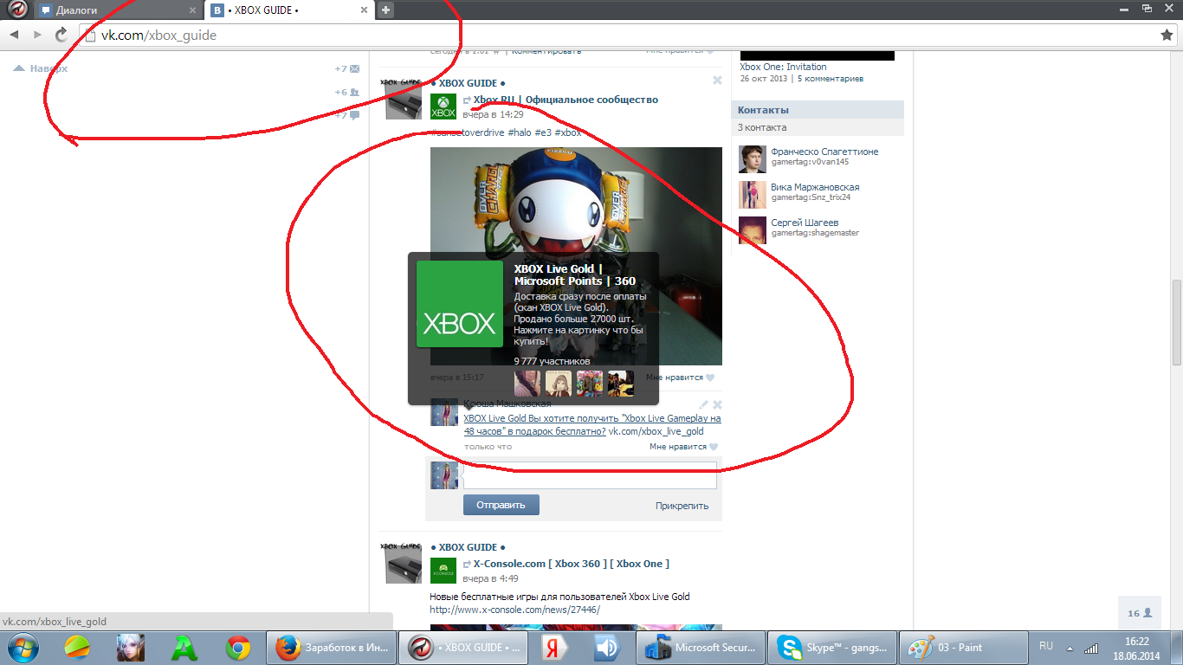Viewport: 1183px width, 665px height.
Task: Bookmark page with the star icon
Action: coord(1167,35)
